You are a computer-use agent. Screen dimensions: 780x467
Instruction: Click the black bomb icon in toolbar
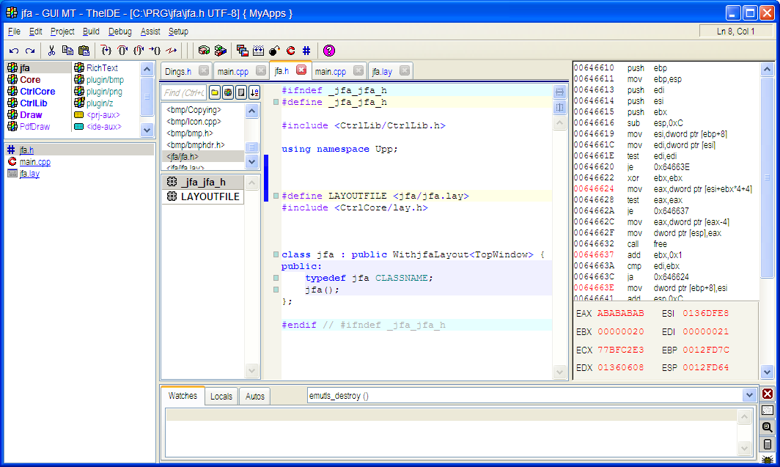pos(274,51)
